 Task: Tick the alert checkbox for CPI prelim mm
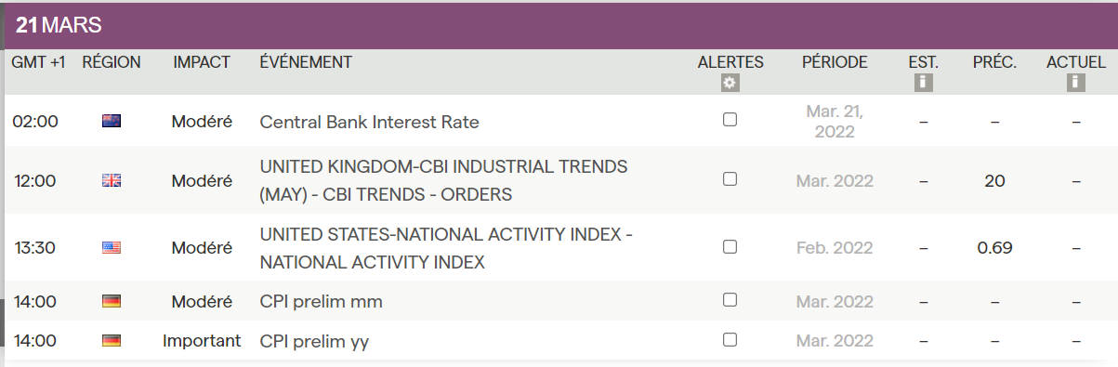tap(730, 300)
